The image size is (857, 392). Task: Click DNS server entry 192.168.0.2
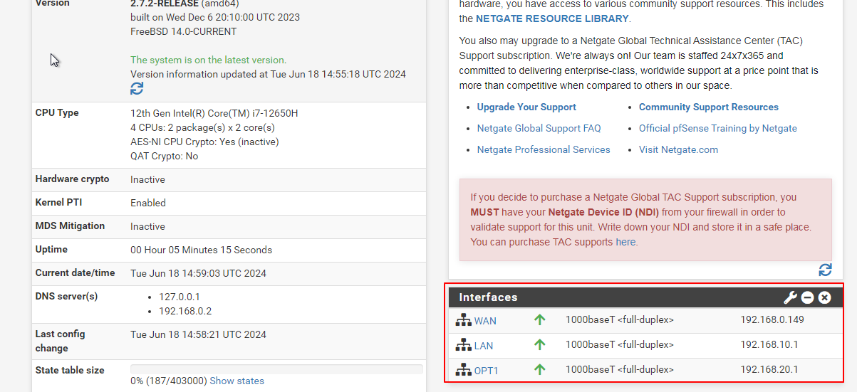coord(185,311)
